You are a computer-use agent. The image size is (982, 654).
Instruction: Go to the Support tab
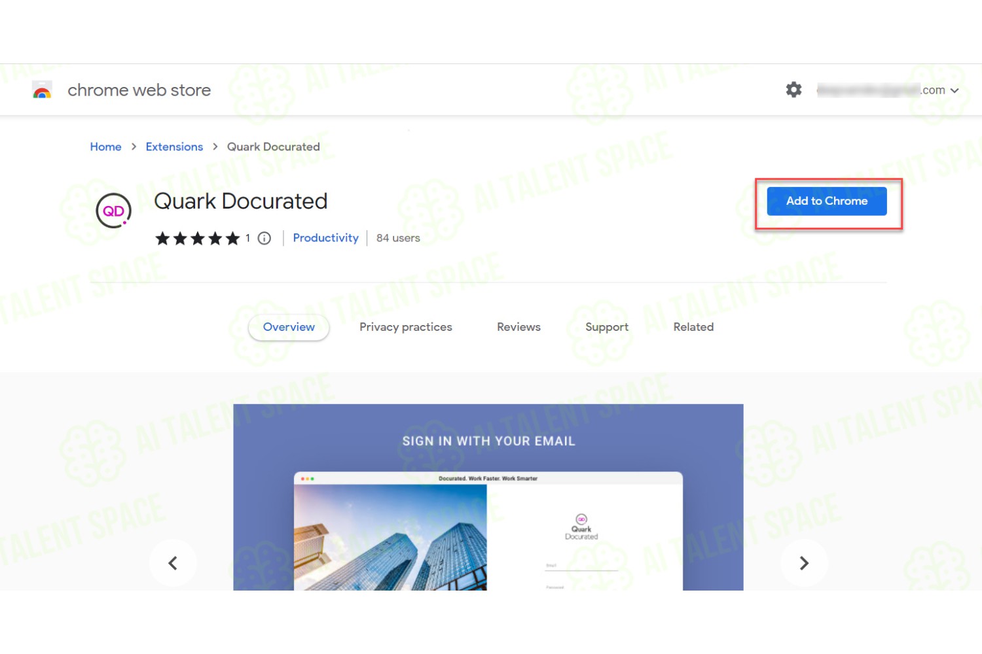click(607, 327)
